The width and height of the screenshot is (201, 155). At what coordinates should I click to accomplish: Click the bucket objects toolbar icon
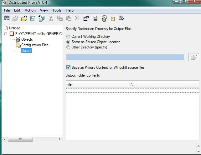pyautogui.click(x=104, y=18)
